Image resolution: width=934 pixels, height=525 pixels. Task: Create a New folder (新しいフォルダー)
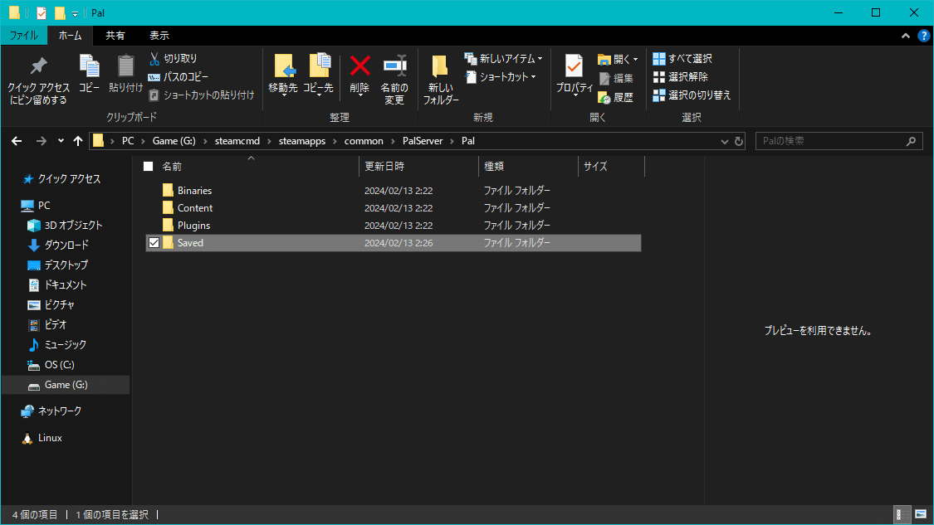click(x=441, y=80)
